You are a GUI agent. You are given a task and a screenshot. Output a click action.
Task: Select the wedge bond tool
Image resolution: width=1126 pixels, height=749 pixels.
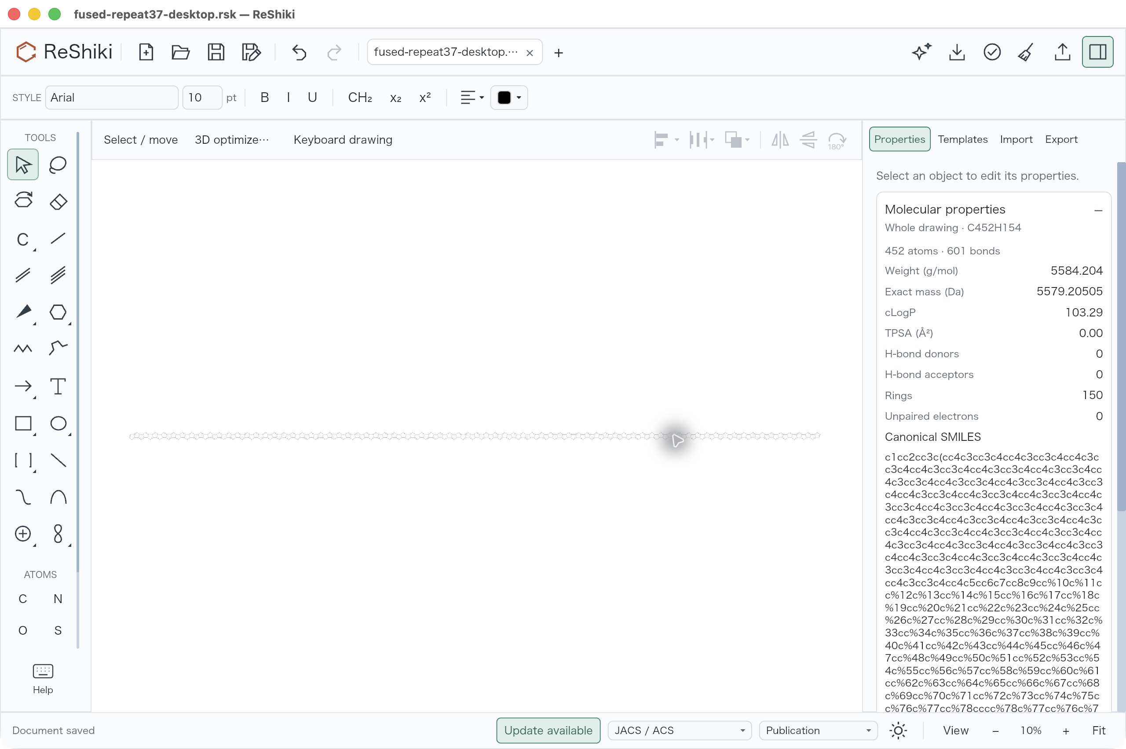click(x=23, y=312)
